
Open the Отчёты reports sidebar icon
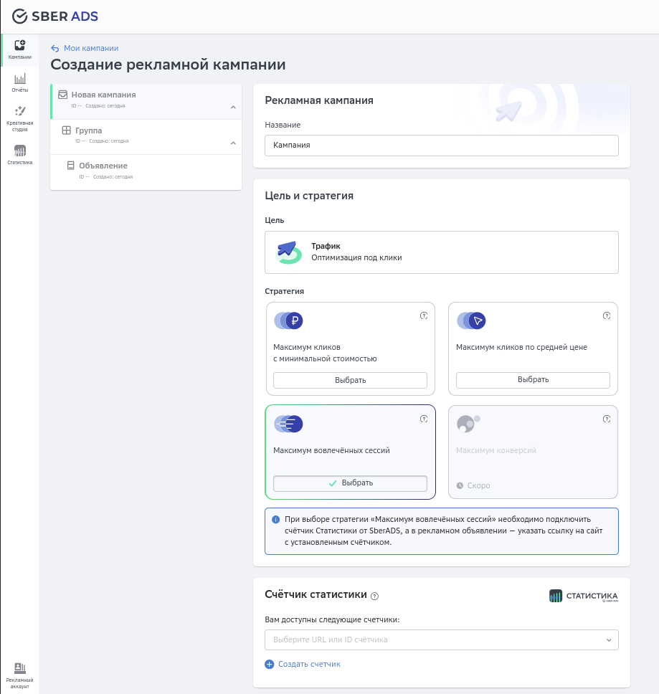[19, 82]
